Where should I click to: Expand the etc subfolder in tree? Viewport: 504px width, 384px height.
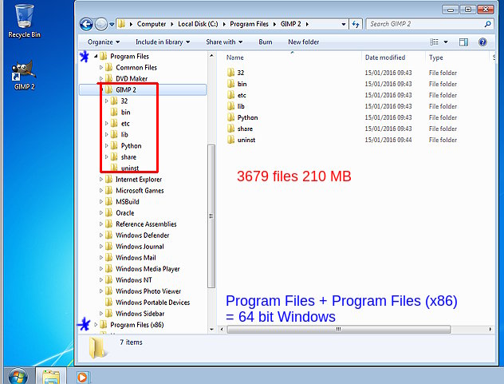pos(106,124)
